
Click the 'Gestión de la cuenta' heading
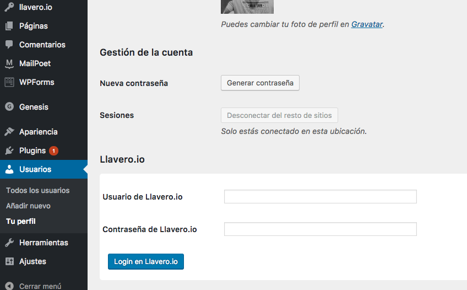(146, 52)
